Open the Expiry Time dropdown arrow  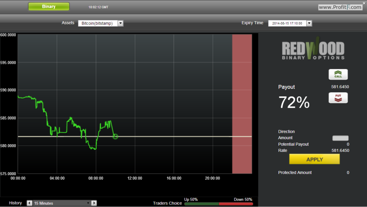(309, 23)
